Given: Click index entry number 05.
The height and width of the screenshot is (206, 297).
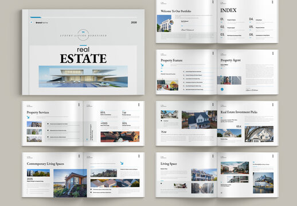Looking at the screenshot, I should pos(251,27).
